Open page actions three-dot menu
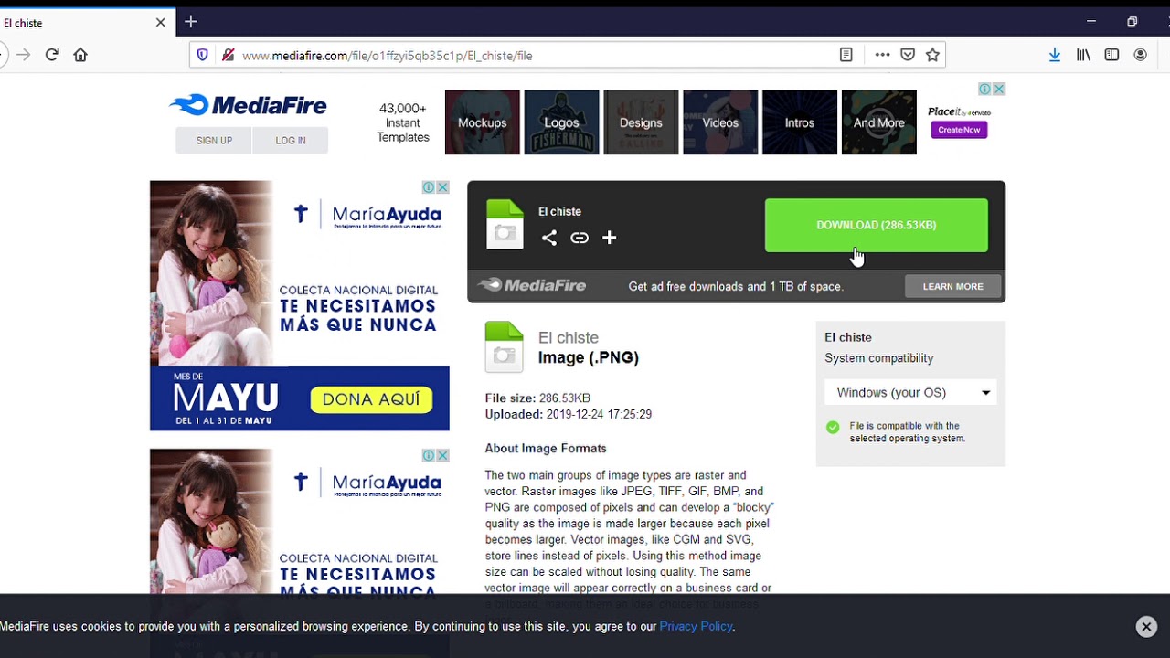The image size is (1170, 658). [x=882, y=55]
